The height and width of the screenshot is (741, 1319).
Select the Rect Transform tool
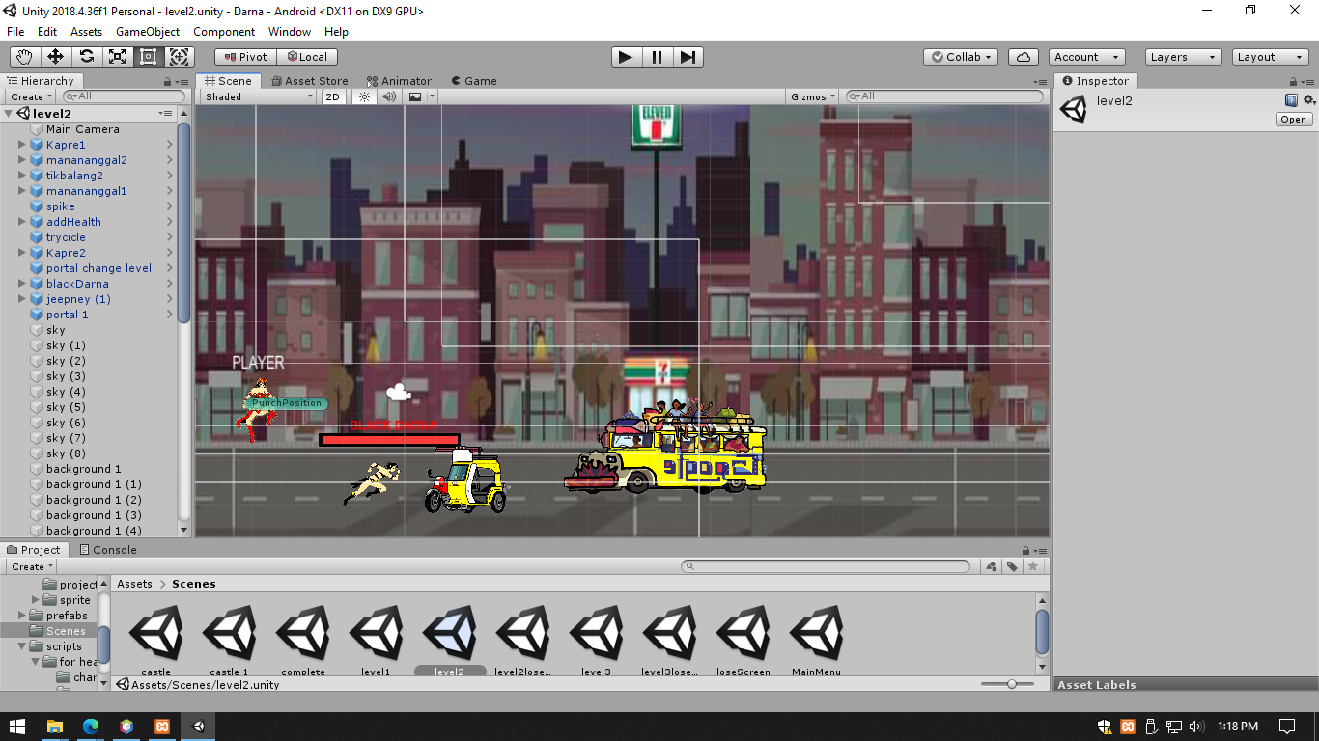[x=148, y=57]
